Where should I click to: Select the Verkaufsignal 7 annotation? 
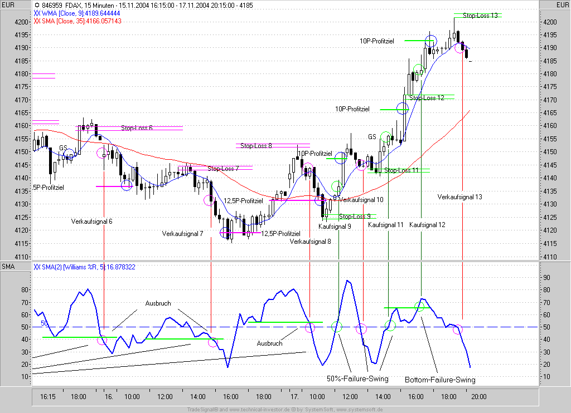pyautogui.click(x=182, y=234)
